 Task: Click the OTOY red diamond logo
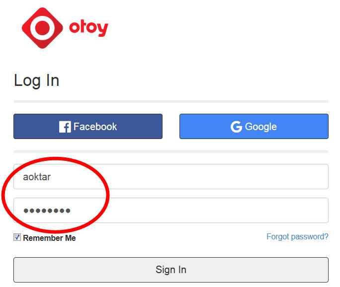pos(43,28)
